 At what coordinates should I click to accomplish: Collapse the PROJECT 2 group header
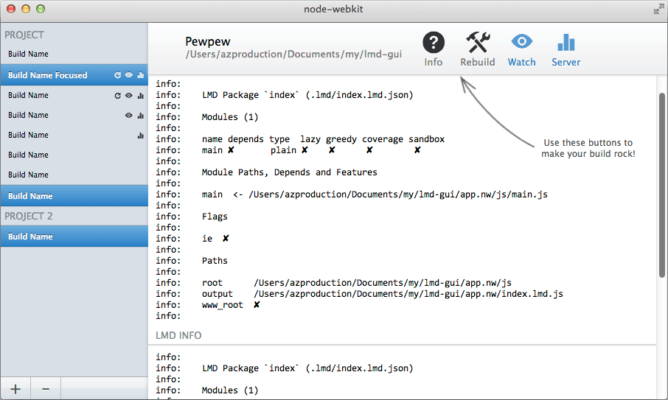pyautogui.click(x=29, y=216)
